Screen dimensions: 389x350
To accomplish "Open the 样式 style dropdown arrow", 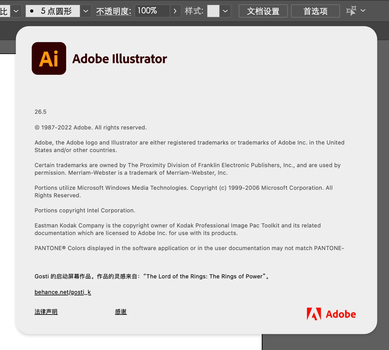I will pos(225,11).
